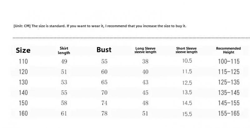Select short sleeve value 10.5
The image size is (250, 128).
(x=187, y=61)
